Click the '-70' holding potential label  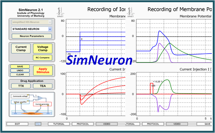click(69, 54)
